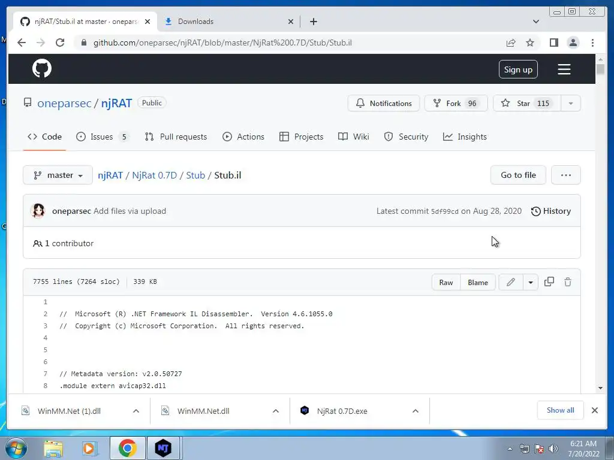614x460 pixels.
Task: Expand options caret for WinMM.Net.dll
Action: point(276,411)
